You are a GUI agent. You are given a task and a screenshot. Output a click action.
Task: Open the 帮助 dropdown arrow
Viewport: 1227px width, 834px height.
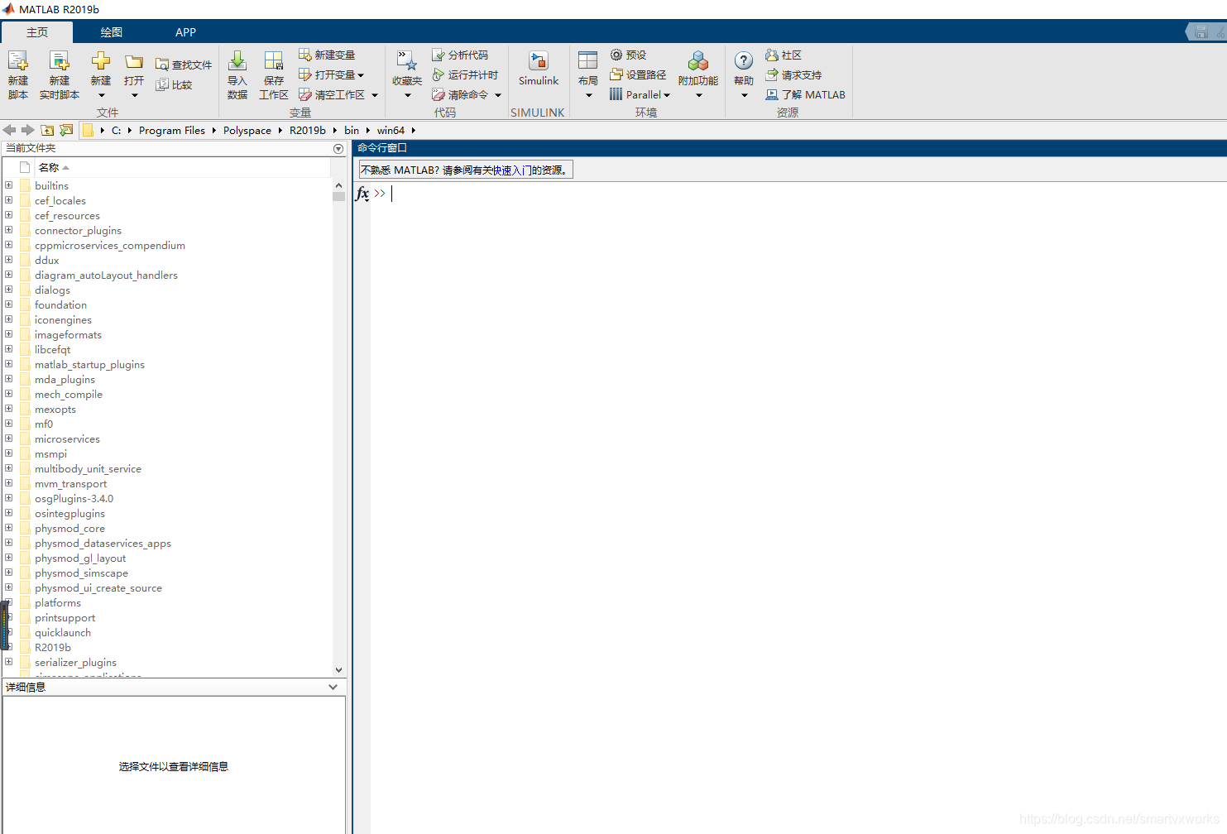[744, 95]
